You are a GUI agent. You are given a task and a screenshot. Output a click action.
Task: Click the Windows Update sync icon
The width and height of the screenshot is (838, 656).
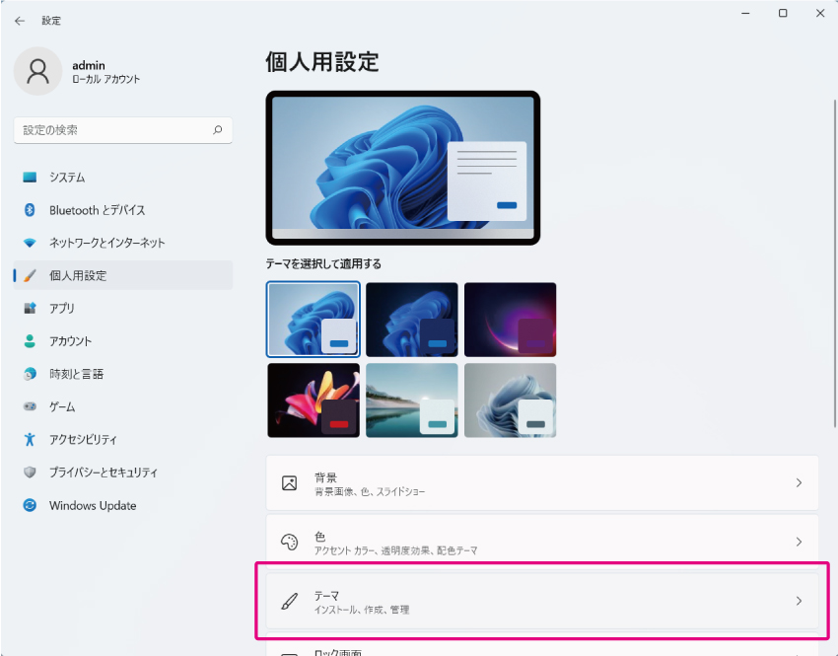(30, 505)
